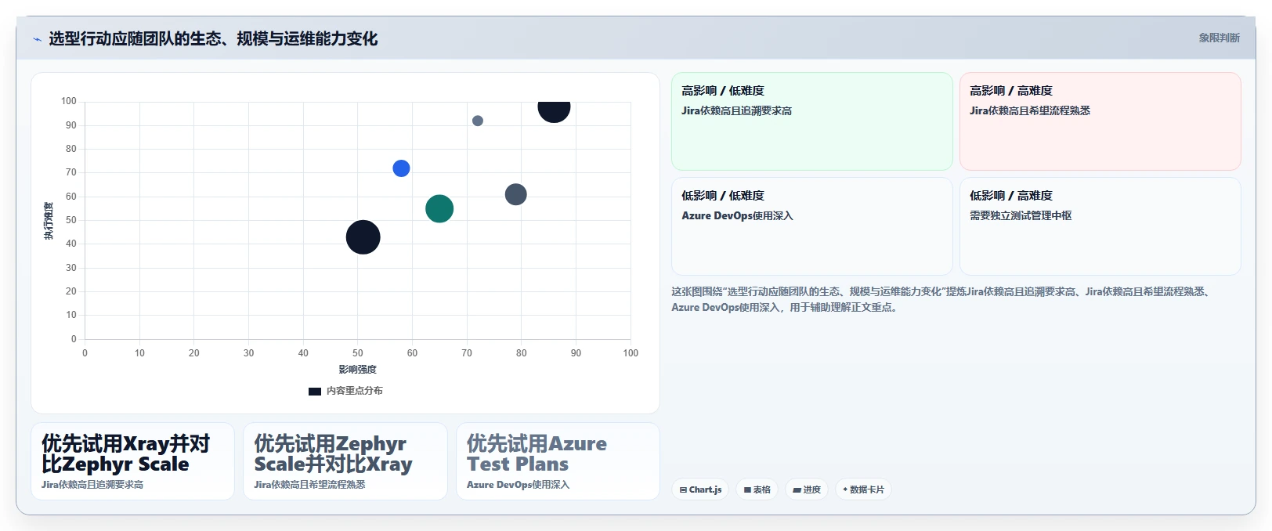Select the small gray bubble near the chart top

tap(478, 121)
